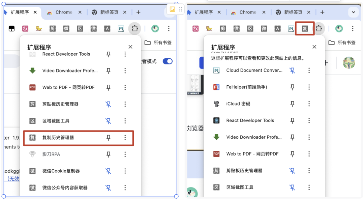
Task: Open more options for 微信Cookie复制器
Action: coord(125,171)
